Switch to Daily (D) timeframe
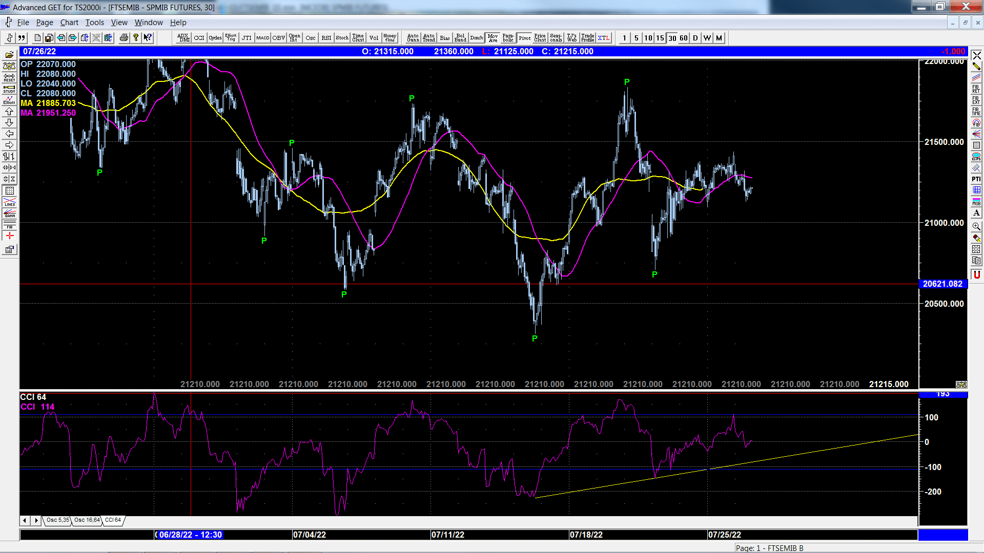Image resolution: width=984 pixels, height=553 pixels. [x=695, y=38]
